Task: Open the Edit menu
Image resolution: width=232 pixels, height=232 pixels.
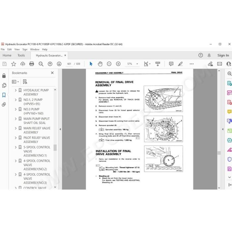Action: point(10,49)
